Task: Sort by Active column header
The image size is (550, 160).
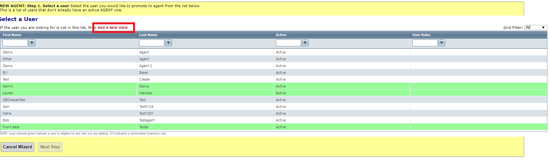Action: pos(281,35)
